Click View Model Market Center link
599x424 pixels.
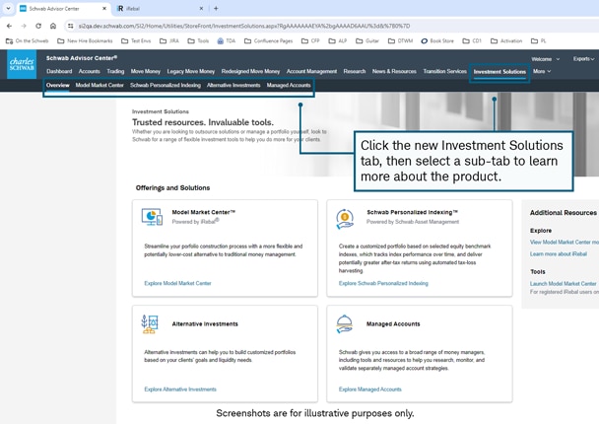pos(565,242)
